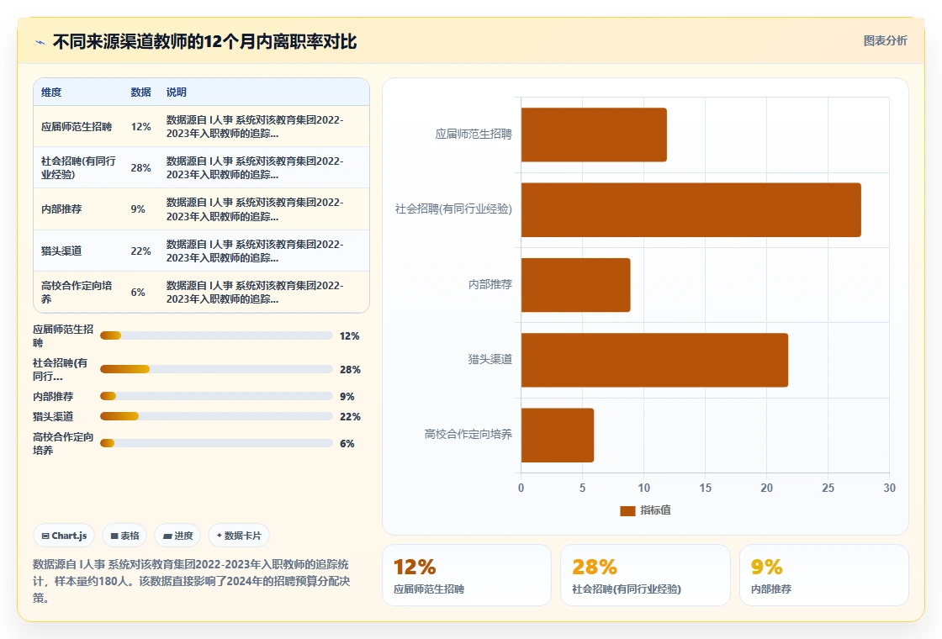Click the lightning icon beside the title

[40, 42]
